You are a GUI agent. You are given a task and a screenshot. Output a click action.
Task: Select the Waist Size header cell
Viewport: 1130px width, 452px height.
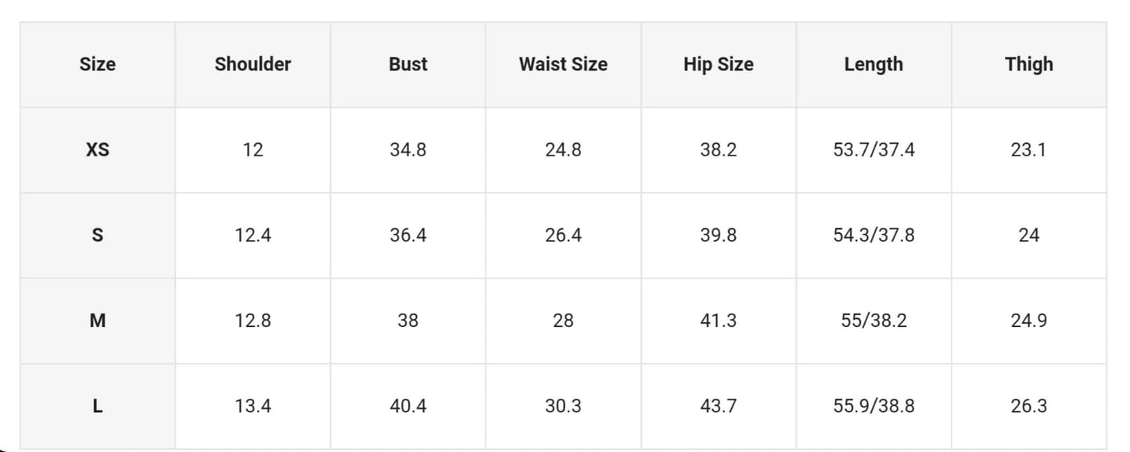[x=563, y=64]
